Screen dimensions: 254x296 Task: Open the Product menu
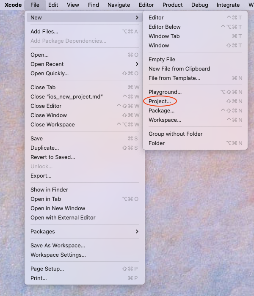pyautogui.click(x=172, y=5)
